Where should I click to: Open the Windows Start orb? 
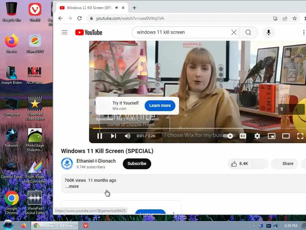click(8, 225)
